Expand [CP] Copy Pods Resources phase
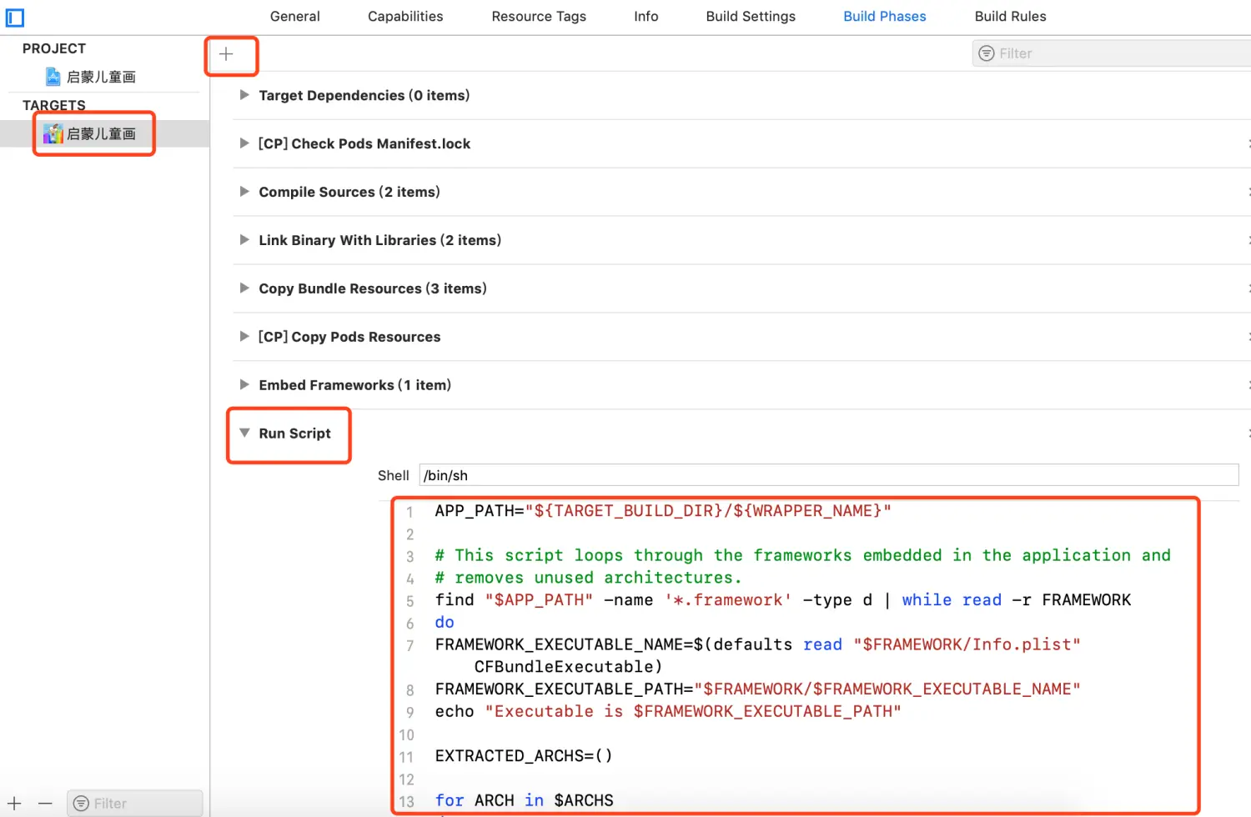 244,337
